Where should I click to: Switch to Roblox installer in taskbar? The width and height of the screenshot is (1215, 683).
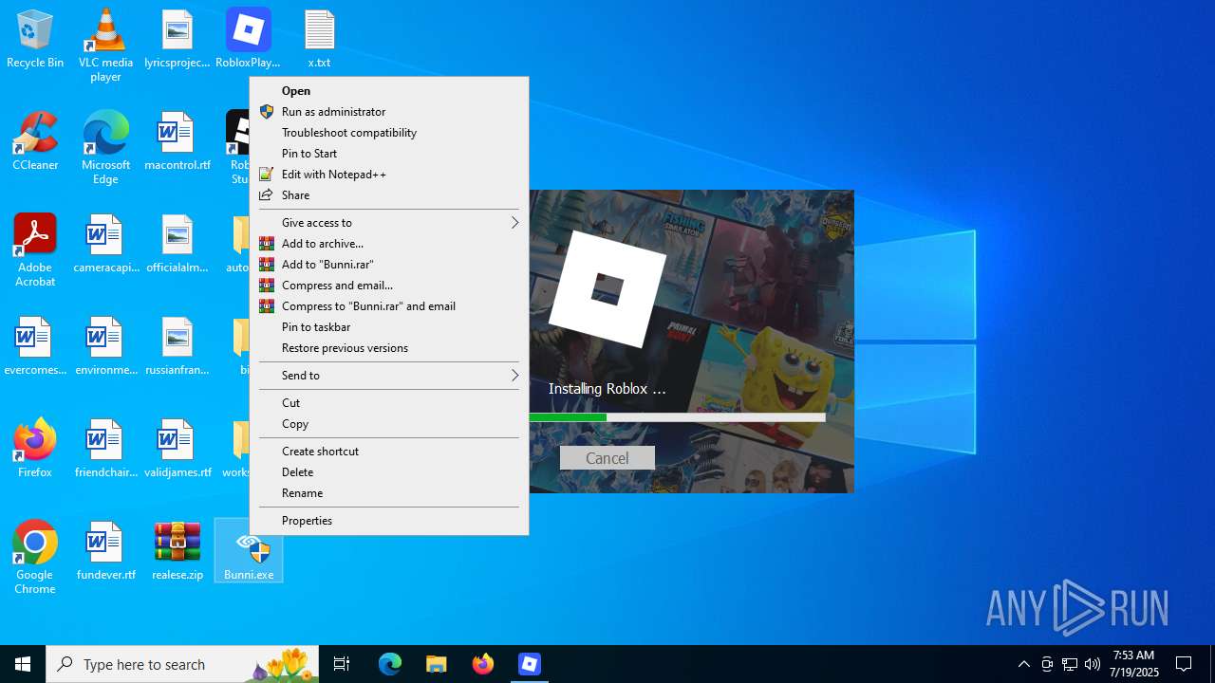coord(529,664)
